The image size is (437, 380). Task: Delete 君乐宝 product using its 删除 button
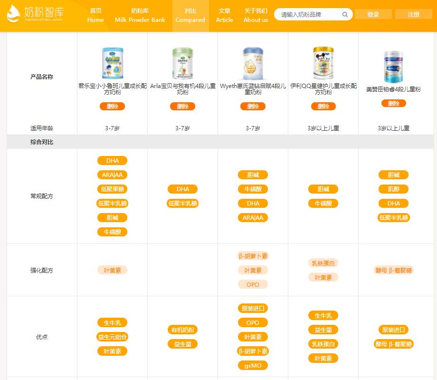click(x=112, y=106)
